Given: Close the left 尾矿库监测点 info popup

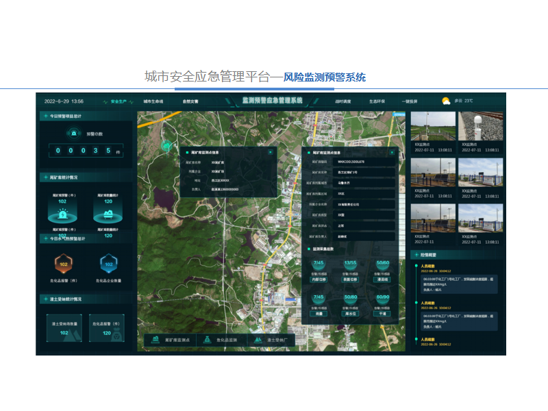Looking at the screenshot, I should tap(270, 152).
